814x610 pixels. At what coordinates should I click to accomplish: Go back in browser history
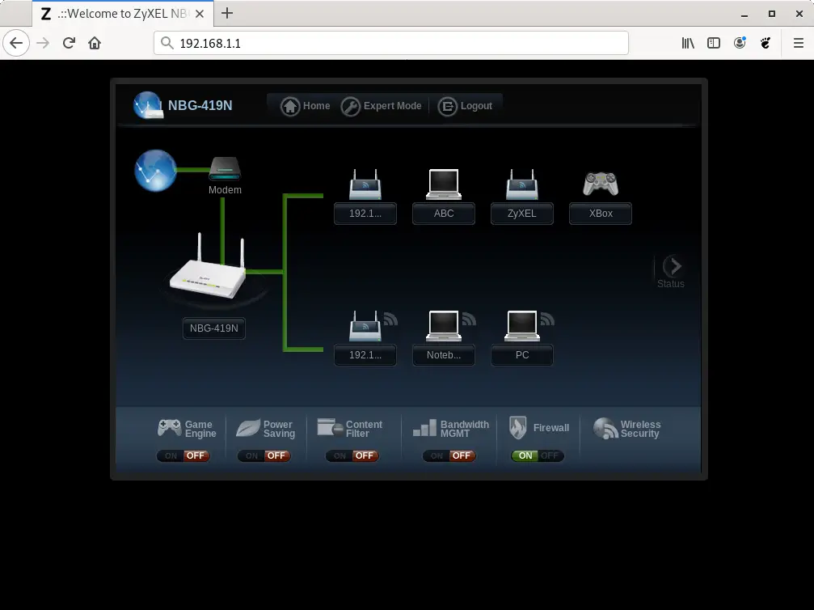(16, 43)
